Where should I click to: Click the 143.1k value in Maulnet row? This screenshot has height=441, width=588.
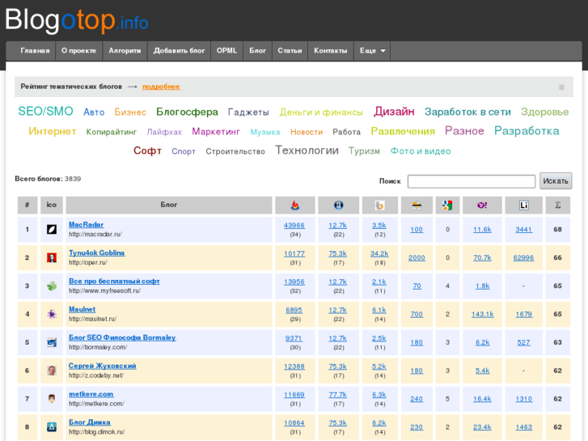pos(483,314)
